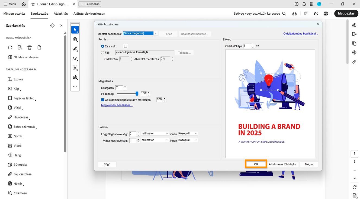The width and height of the screenshot is (360, 199).
Task: Expand the Vízjel watermark menu
Action: [15, 108]
